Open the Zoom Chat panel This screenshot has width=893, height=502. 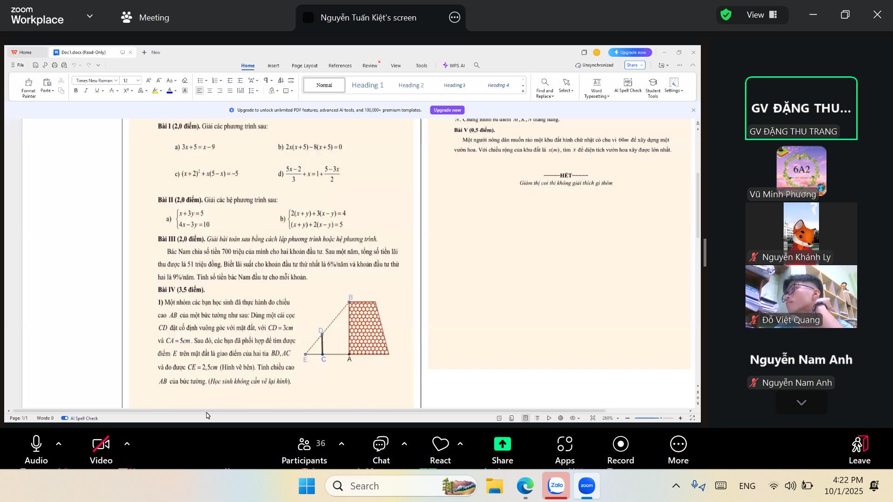point(381,450)
